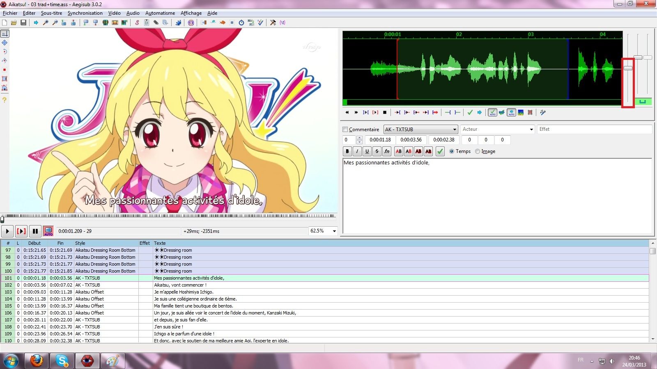Open the Kanji Timer fish icon
The width and height of the screenshot is (657, 369).
[222, 23]
